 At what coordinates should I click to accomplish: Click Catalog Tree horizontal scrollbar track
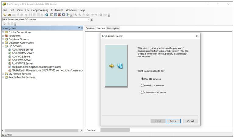pyautogui.click(x=42, y=130)
